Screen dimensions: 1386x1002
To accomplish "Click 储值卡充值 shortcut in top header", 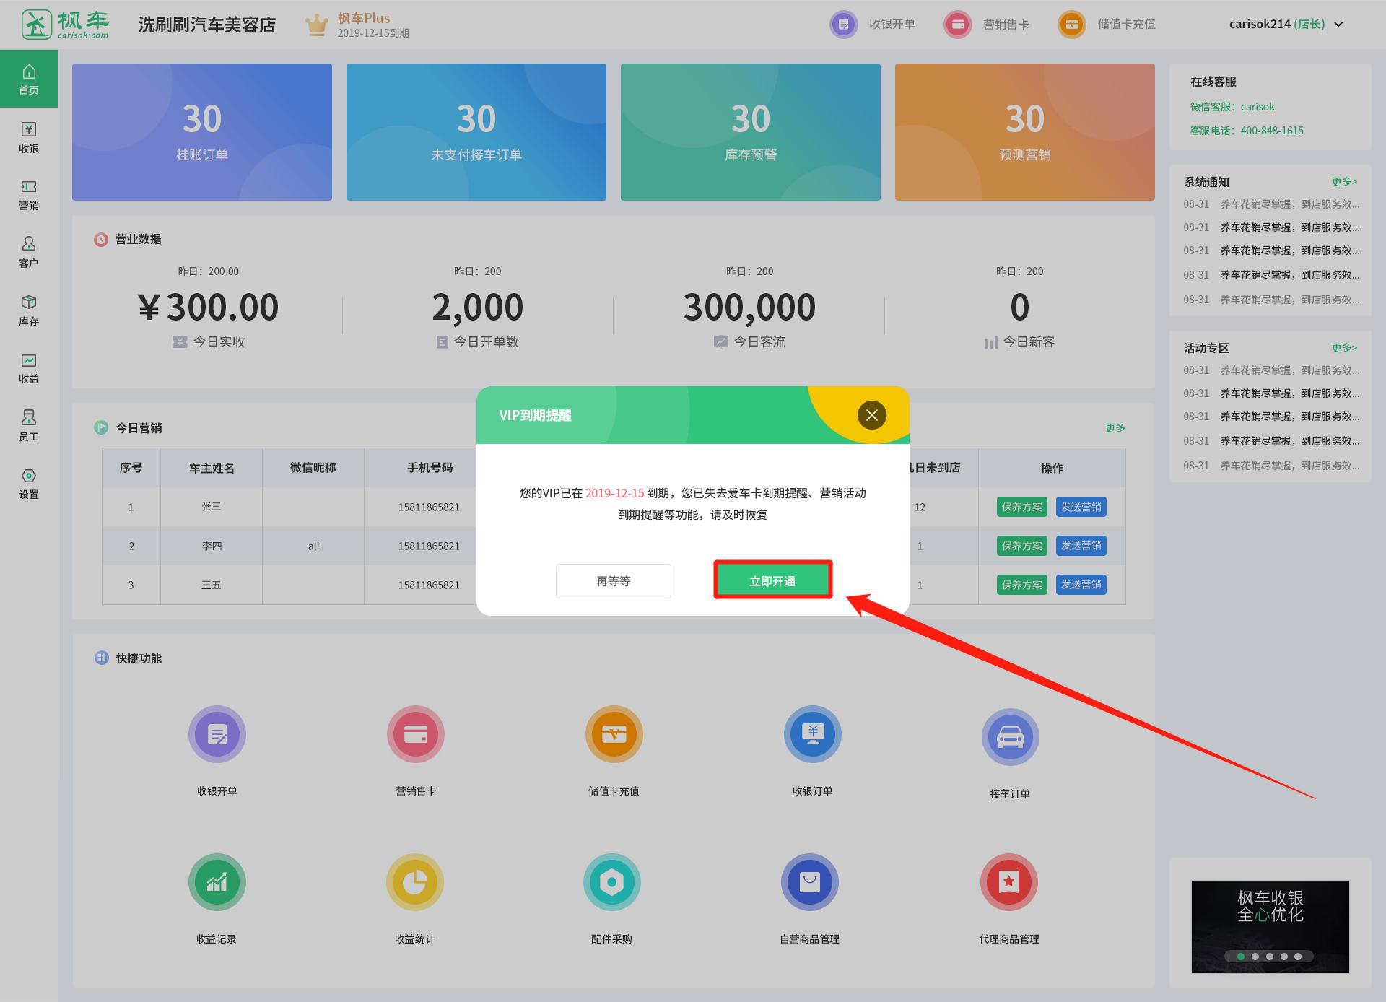I will click(x=1107, y=24).
